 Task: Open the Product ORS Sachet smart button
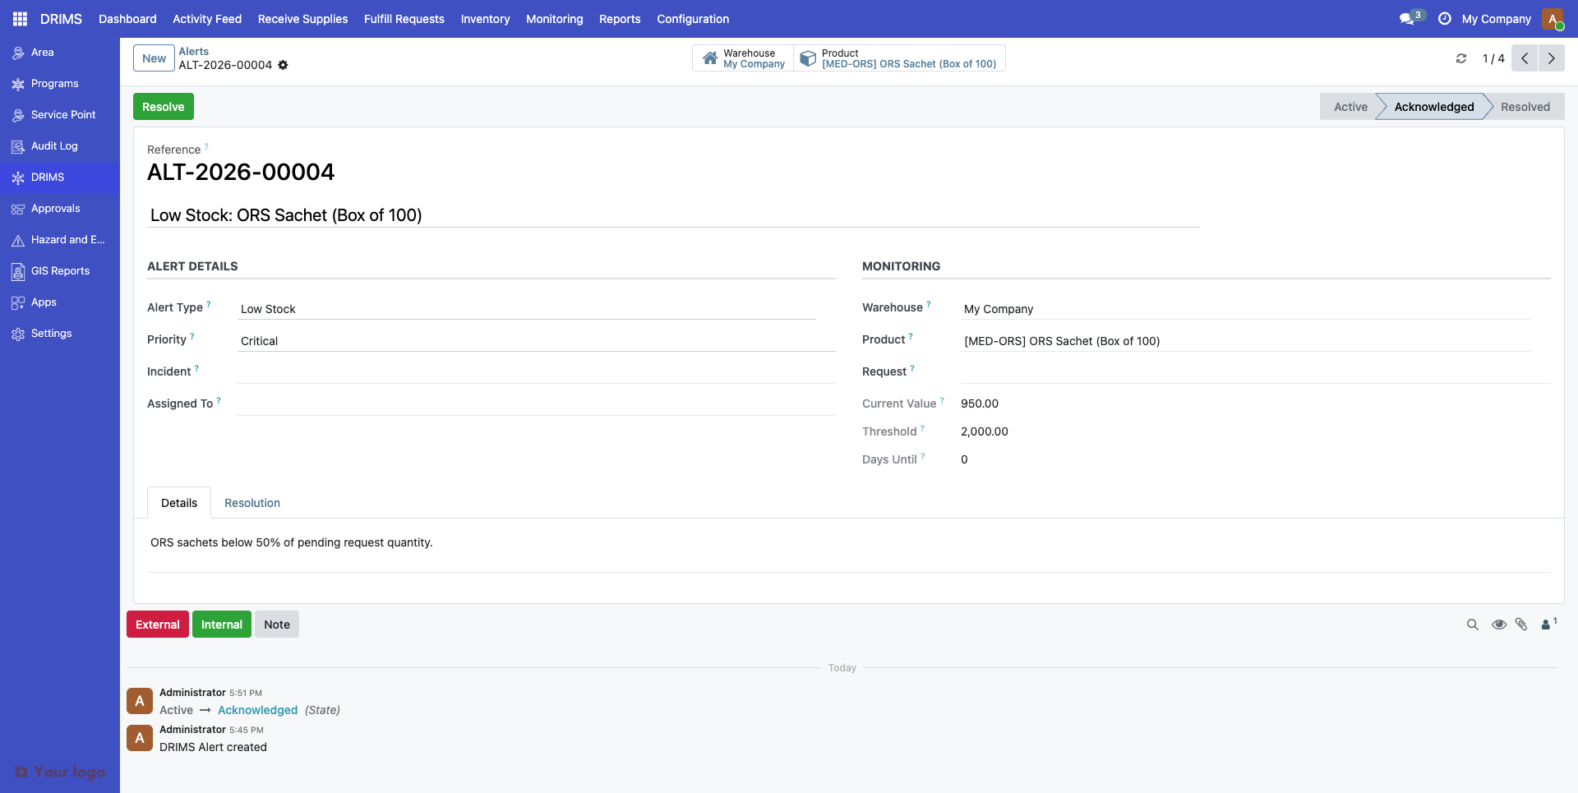[x=899, y=58]
